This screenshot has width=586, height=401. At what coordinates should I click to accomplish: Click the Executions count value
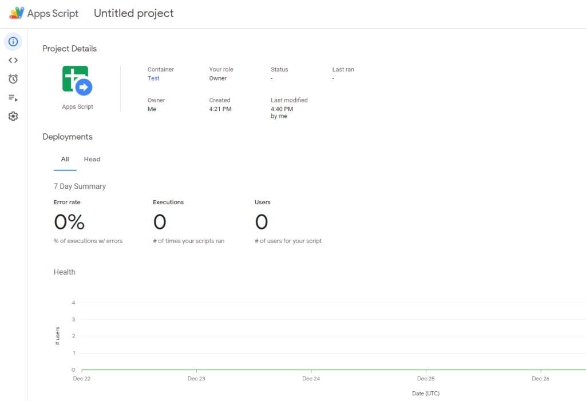[160, 222]
